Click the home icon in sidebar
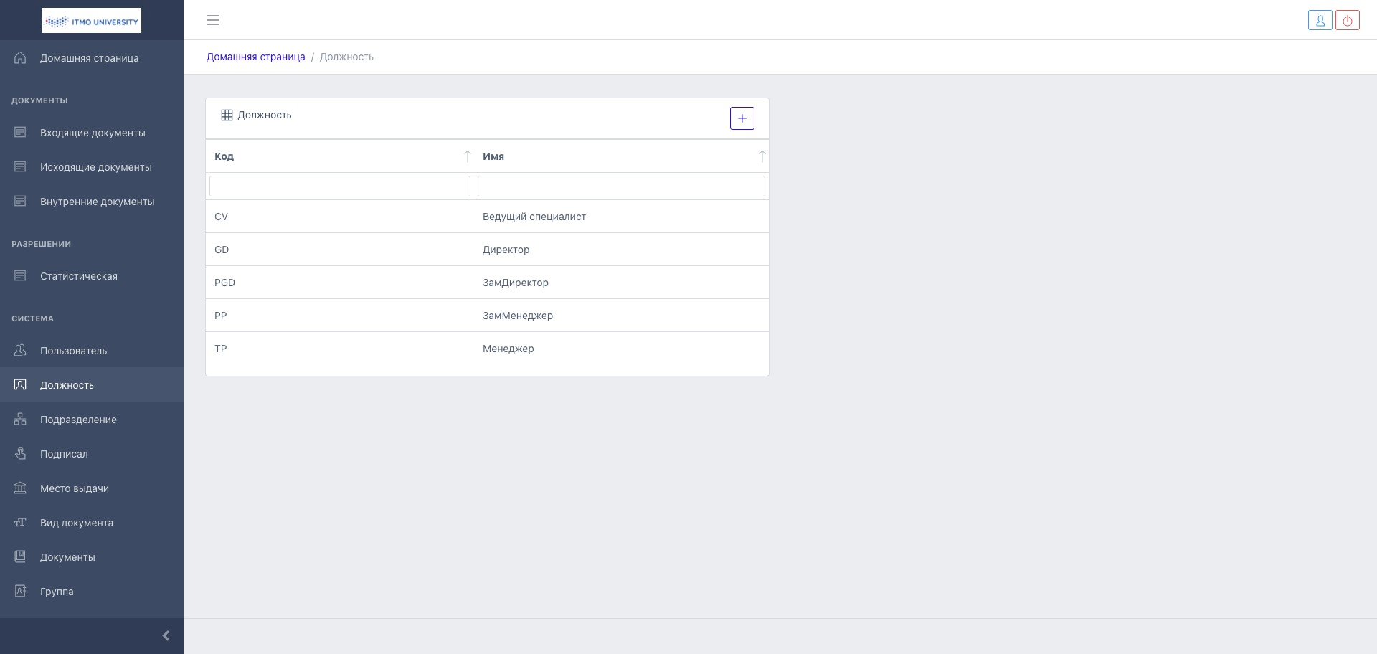 pyautogui.click(x=20, y=58)
